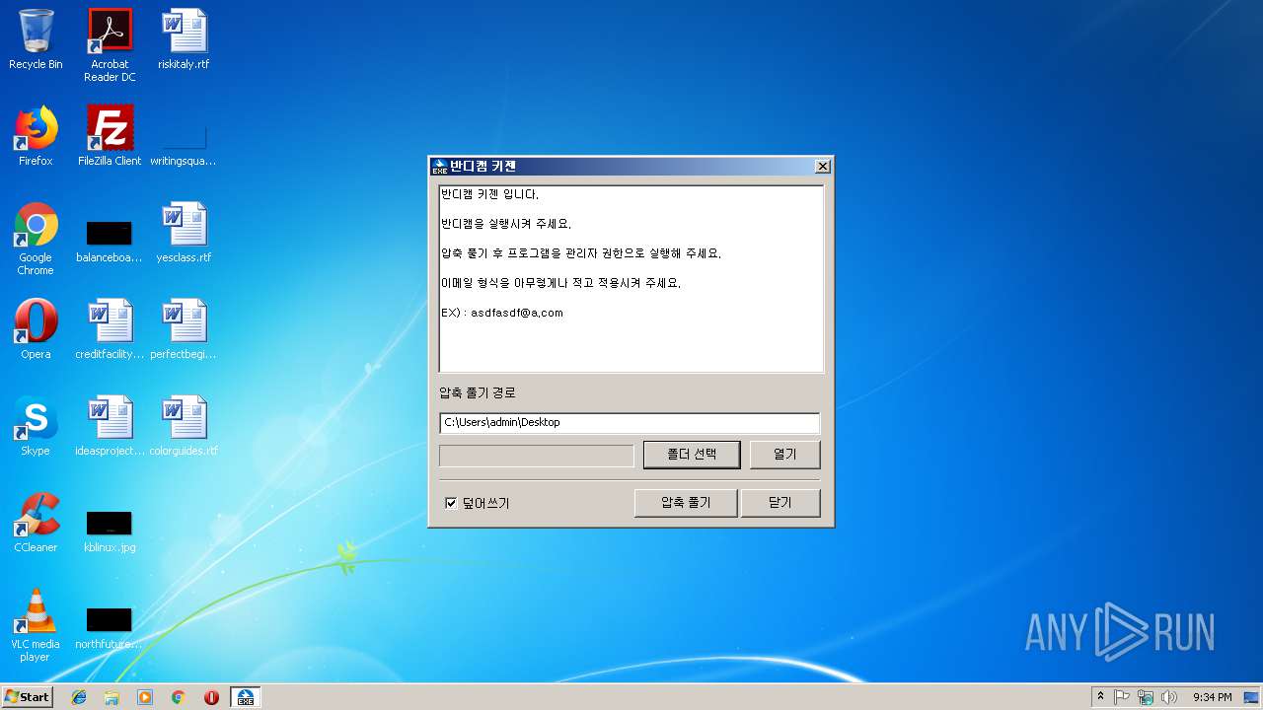Show hidden system tray icons

coord(1100,697)
